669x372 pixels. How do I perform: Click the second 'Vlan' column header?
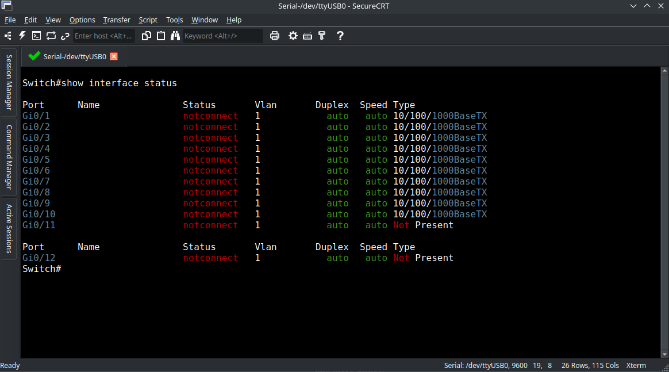click(266, 247)
